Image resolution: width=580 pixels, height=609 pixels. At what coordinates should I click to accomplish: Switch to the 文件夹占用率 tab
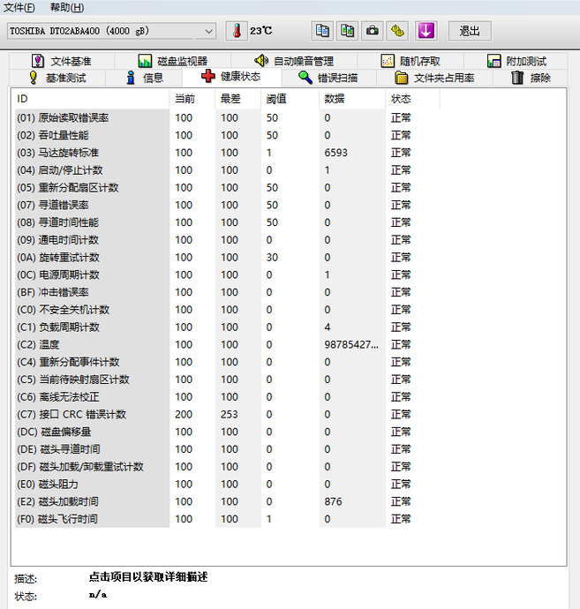(x=434, y=78)
